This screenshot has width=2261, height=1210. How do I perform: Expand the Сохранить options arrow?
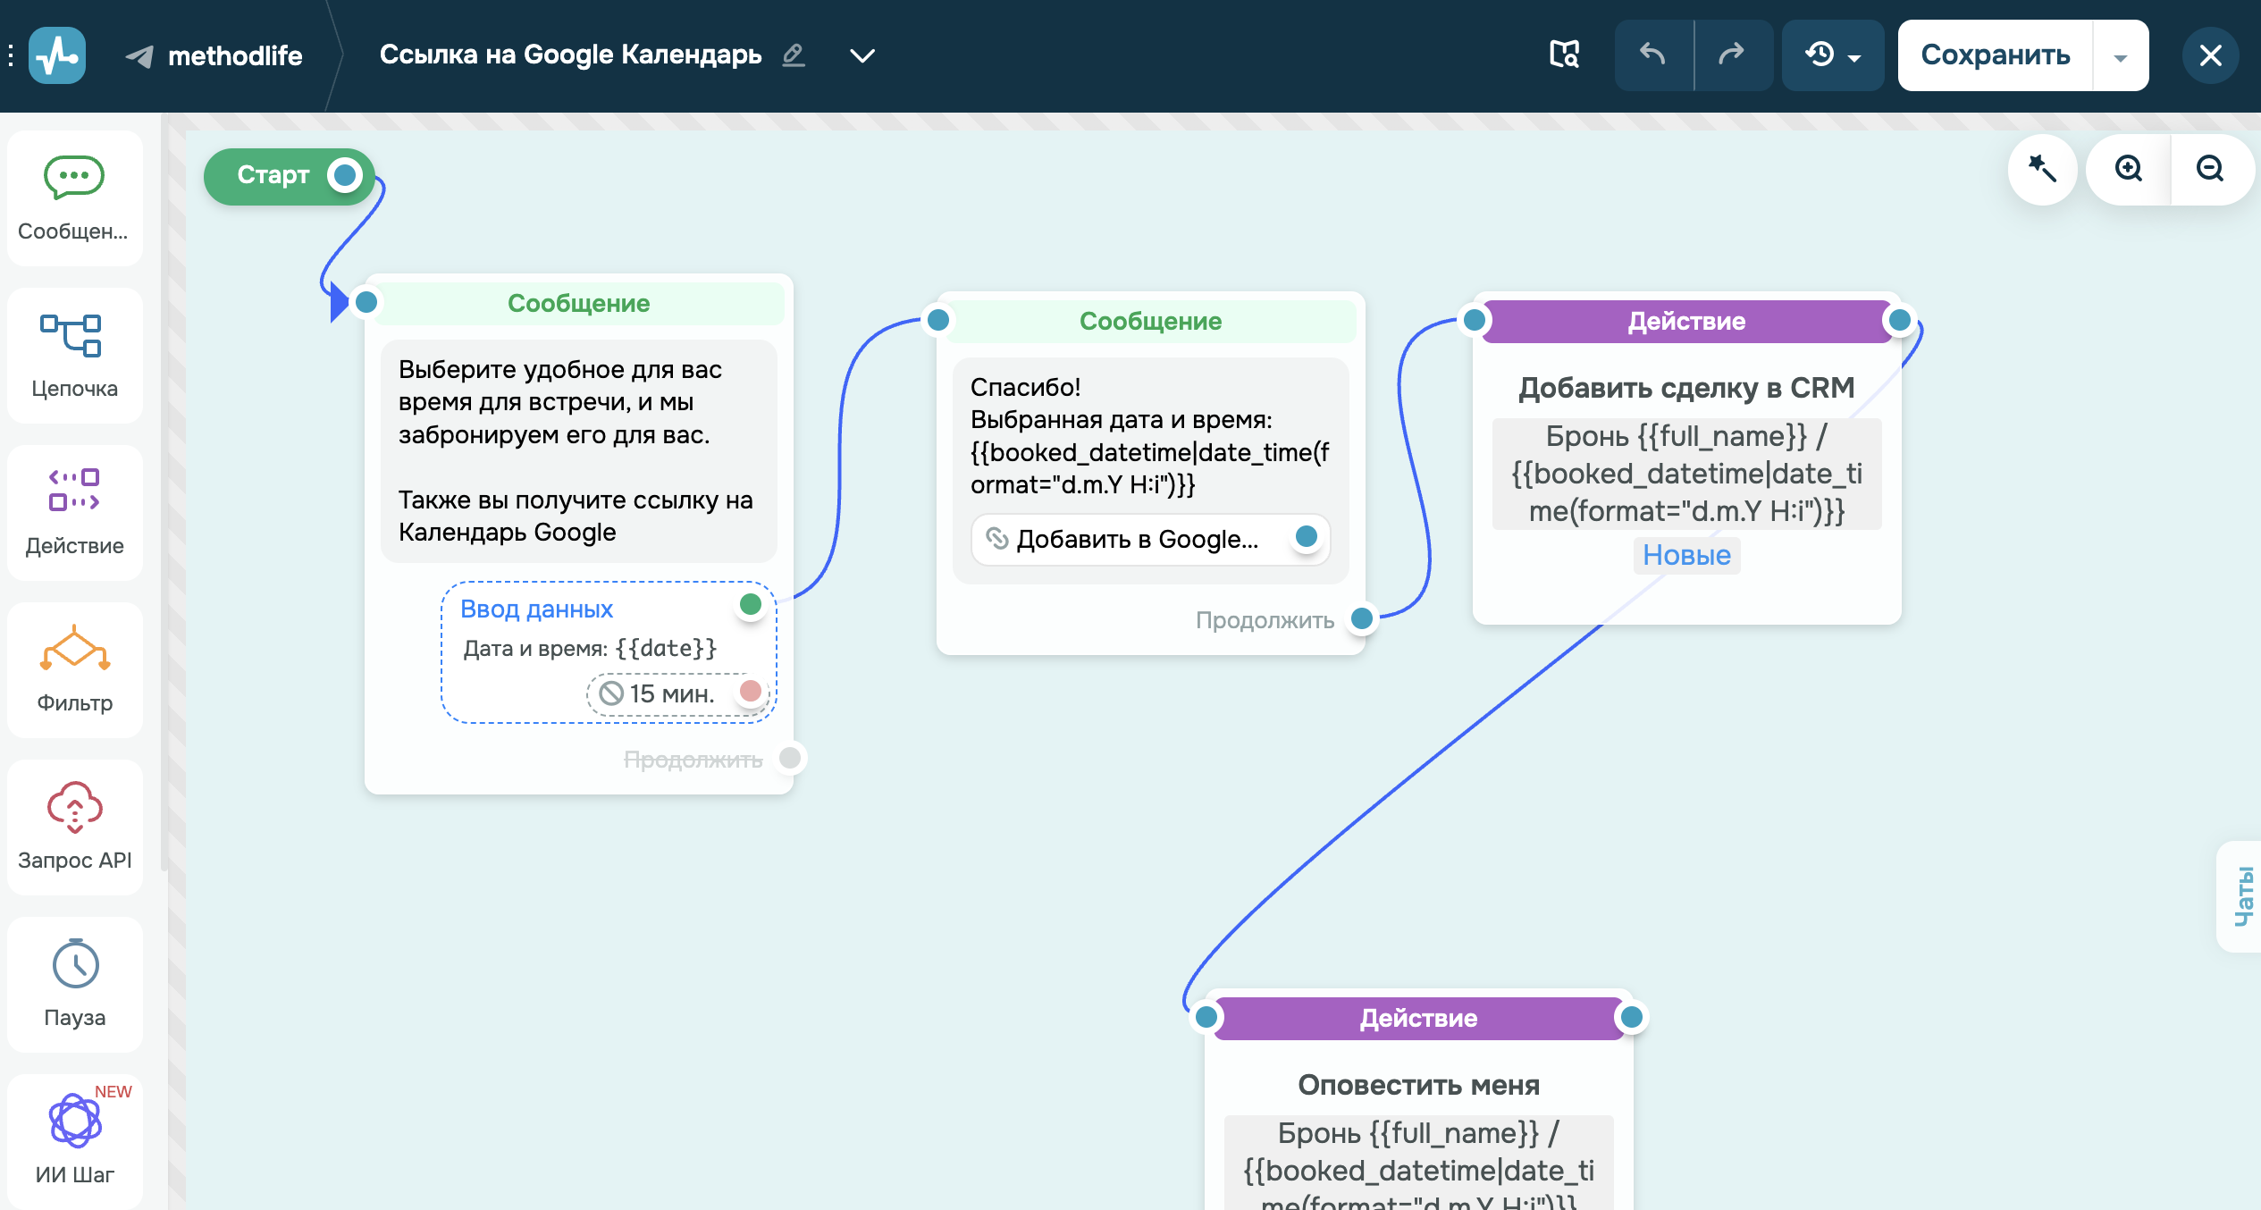point(2120,56)
